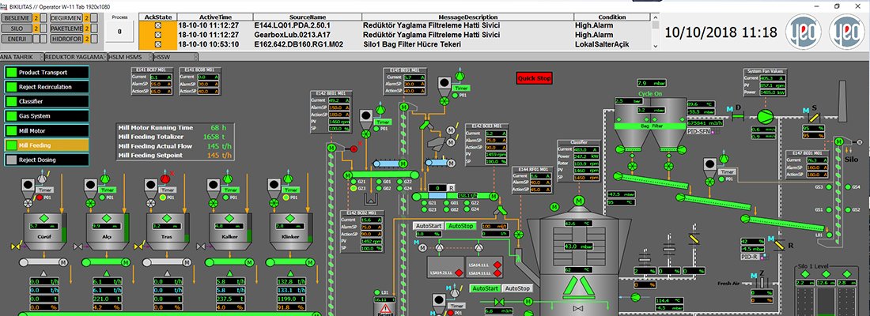
Task: Switch to the HSLM HSMS tab
Action: coord(130,57)
